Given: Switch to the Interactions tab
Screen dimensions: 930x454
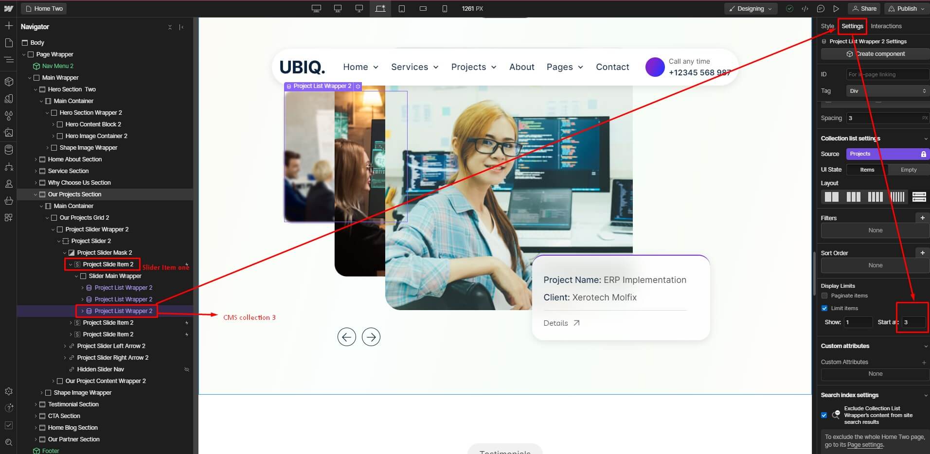Looking at the screenshot, I should (886, 26).
